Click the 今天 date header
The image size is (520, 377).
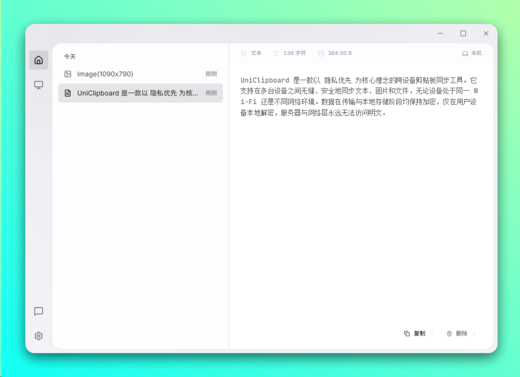(x=70, y=57)
